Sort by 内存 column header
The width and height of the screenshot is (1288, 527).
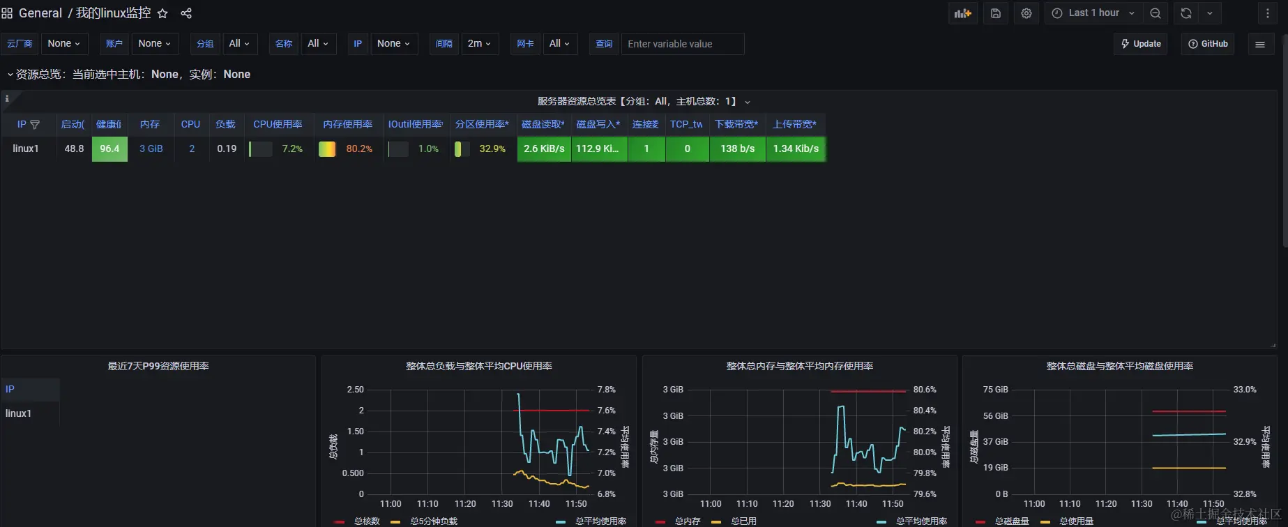[150, 124]
